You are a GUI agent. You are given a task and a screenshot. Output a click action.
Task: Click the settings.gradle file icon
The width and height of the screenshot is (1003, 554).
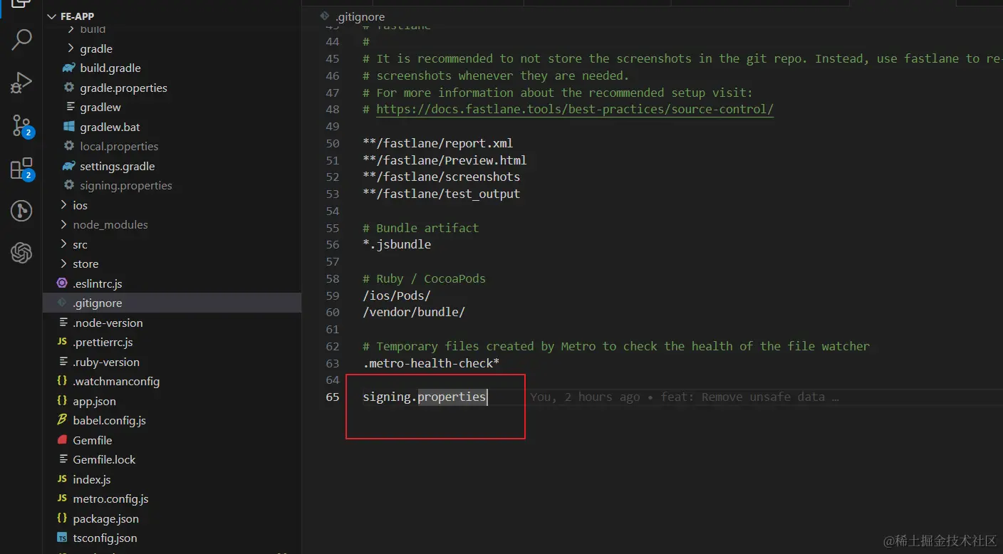pos(69,166)
